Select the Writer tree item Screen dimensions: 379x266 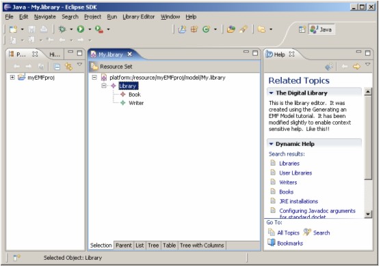pos(136,103)
